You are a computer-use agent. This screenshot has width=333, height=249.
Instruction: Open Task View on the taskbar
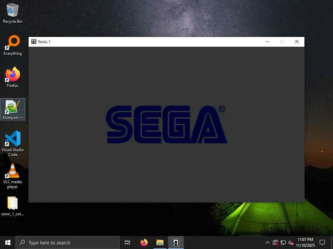[x=127, y=243]
